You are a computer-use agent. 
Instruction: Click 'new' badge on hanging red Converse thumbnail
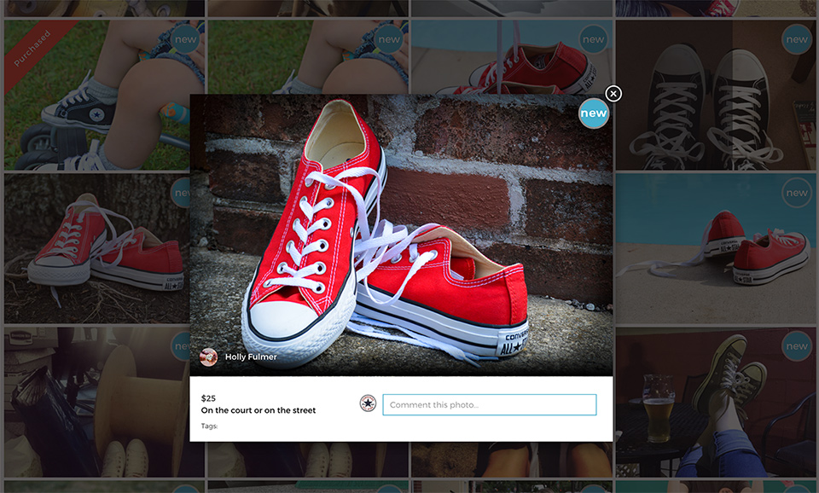593,39
